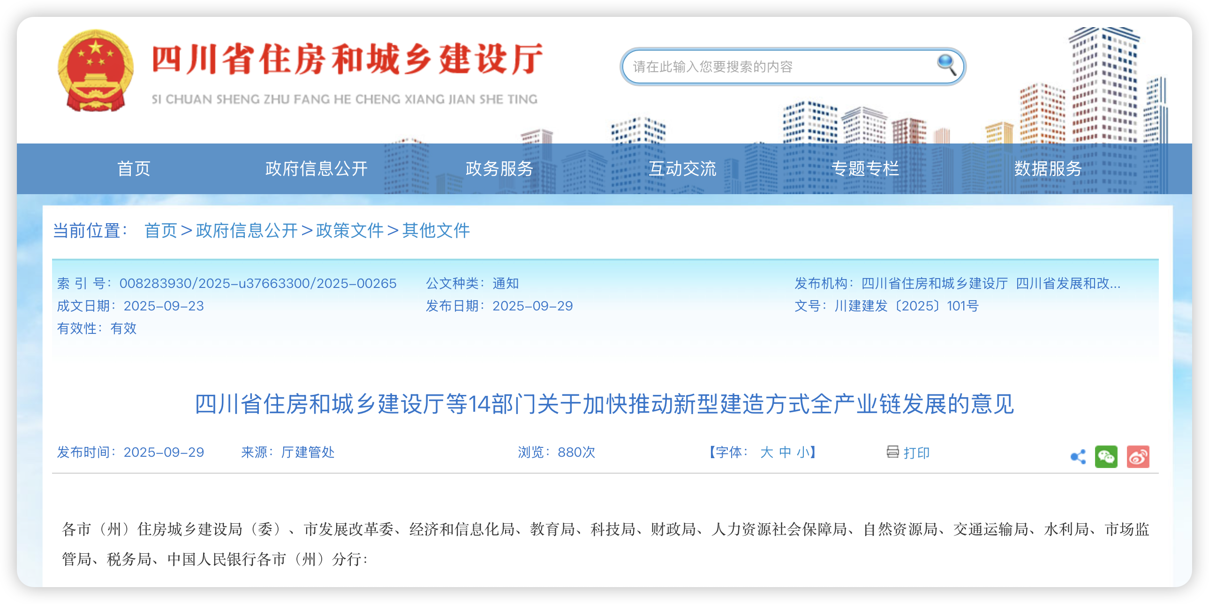Set font size to 小

pyautogui.click(x=802, y=453)
